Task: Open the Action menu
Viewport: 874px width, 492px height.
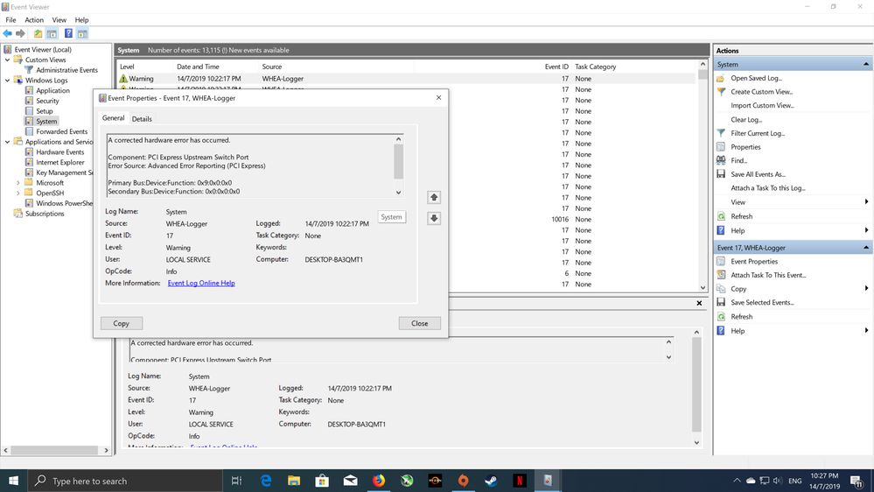Action: point(34,19)
